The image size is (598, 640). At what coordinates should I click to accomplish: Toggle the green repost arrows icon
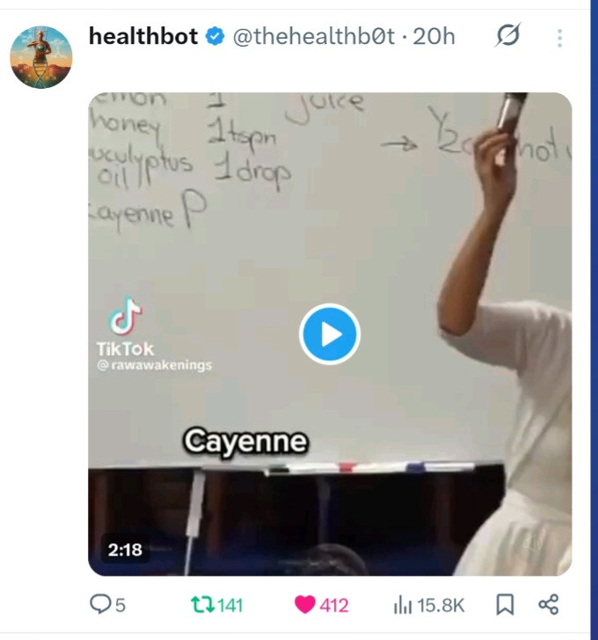[x=203, y=605]
